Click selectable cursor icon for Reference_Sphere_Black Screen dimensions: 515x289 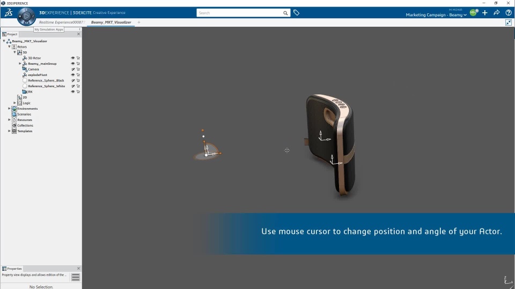tap(78, 80)
